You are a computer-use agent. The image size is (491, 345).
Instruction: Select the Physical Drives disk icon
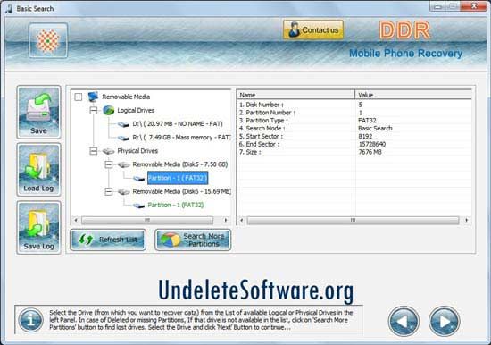(x=108, y=151)
